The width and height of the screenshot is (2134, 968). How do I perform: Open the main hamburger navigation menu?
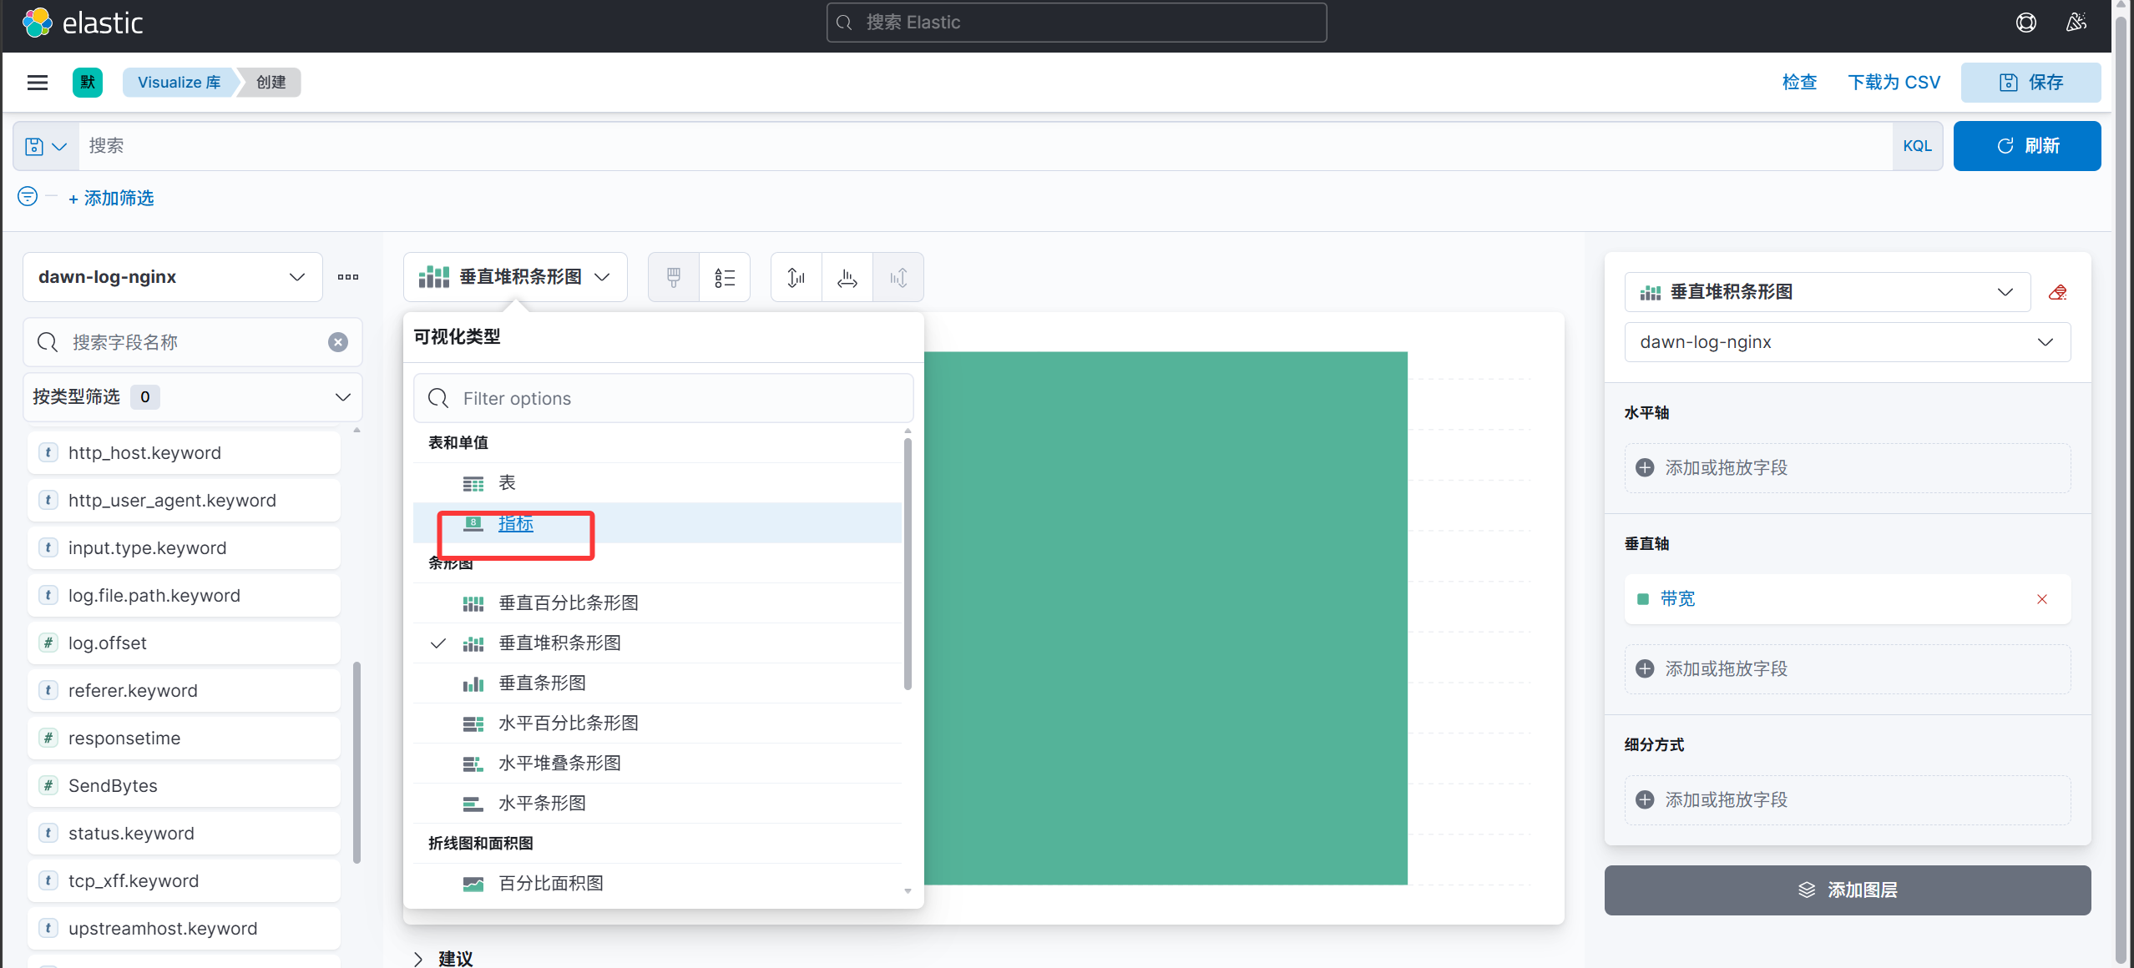coord(37,82)
